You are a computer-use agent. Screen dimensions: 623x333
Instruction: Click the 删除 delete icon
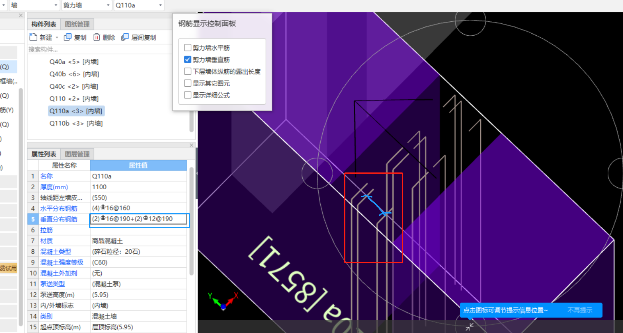coord(97,37)
